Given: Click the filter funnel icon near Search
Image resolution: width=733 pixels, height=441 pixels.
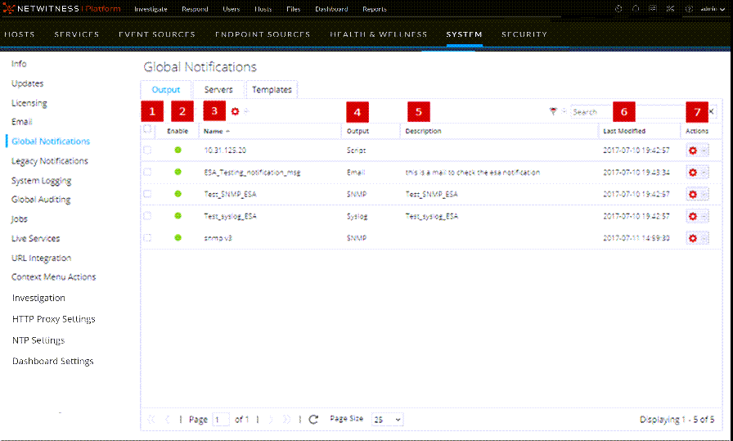Looking at the screenshot, I should (553, 111).
